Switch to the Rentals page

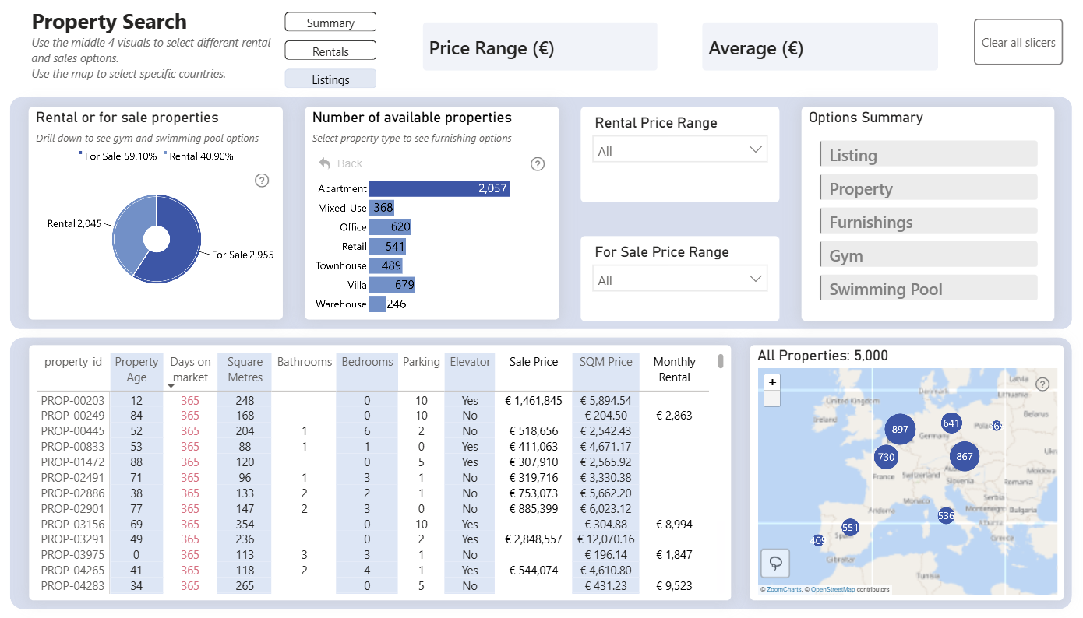point(330,51)
